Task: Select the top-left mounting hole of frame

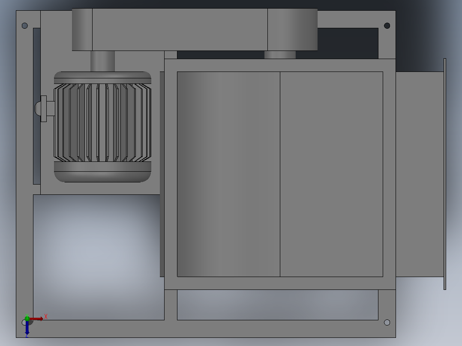Action: (x=25, y=26)
